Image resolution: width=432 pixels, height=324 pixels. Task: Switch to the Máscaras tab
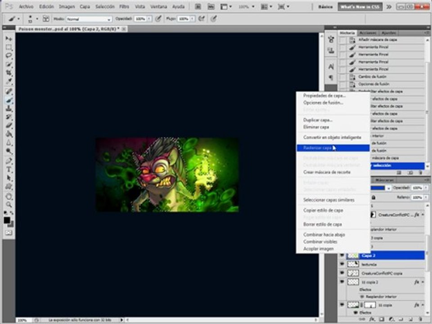click(384, 180)
